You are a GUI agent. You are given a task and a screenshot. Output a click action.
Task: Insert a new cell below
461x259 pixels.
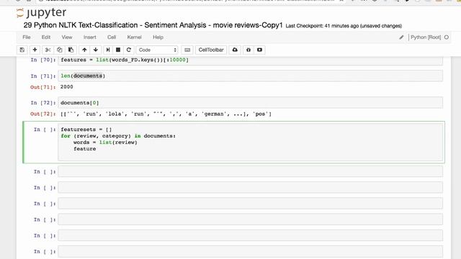[x=35, y=50]
